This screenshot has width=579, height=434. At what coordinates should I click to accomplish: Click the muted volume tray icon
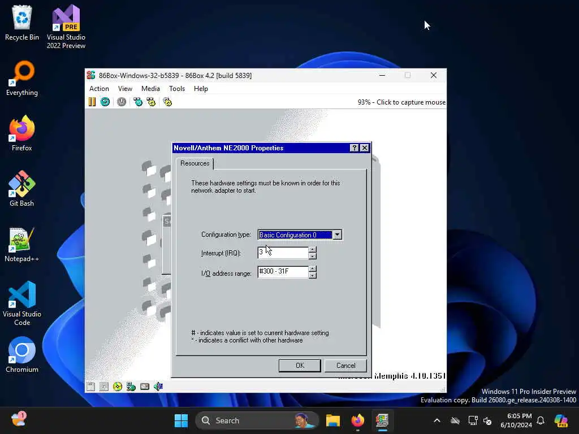487,420
